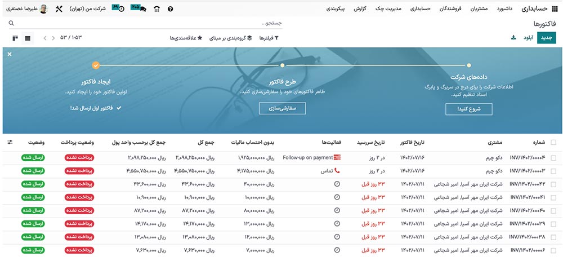Click activity clock for invoice INV/۱۴۰۲/۰۰۰۰۶
Viewport: 563px width, 257px height.
tap(337, 250)
